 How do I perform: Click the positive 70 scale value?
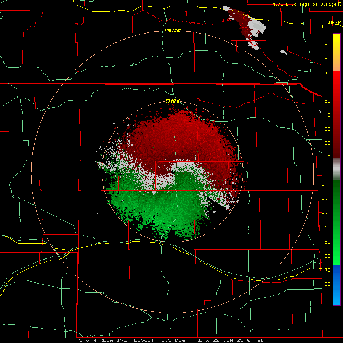coord(327,73)
